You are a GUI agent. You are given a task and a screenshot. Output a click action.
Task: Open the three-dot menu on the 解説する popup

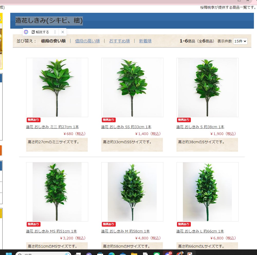[x=55, y=32]
